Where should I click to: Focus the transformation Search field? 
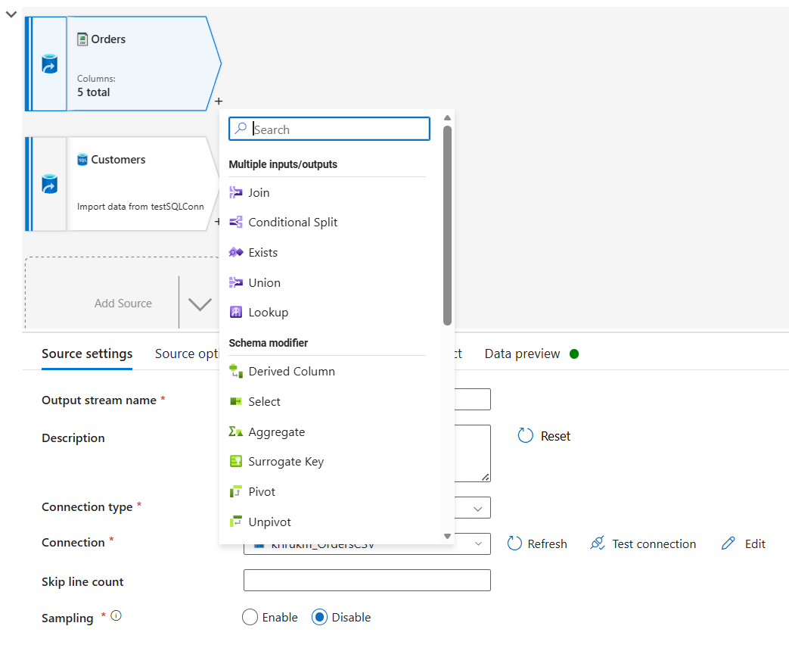[330, 129]
